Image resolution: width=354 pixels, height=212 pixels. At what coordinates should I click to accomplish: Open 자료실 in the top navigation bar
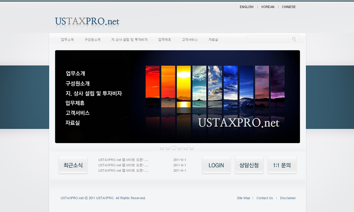tap(213, 40)
